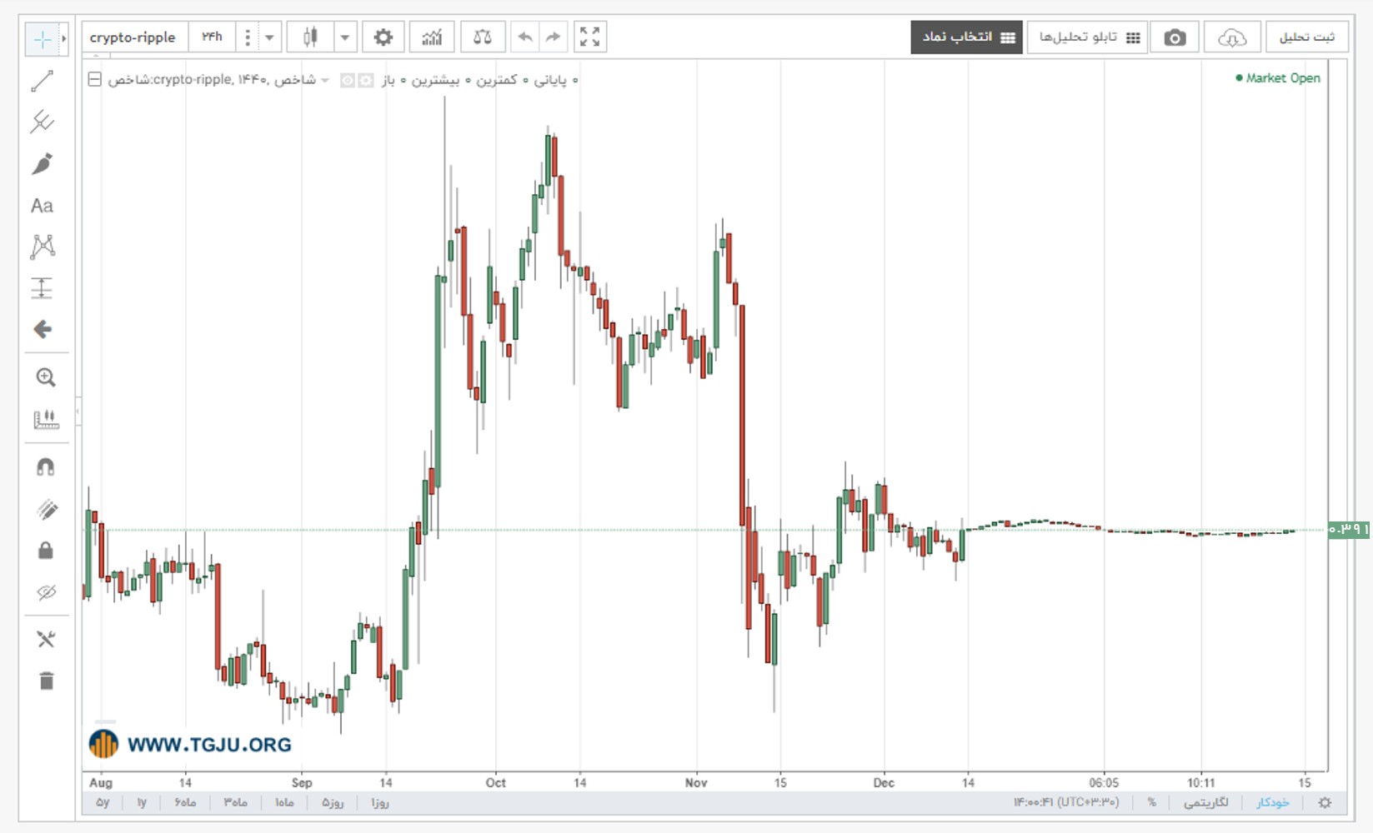This screenshot has width=1373, height=833.
Task: Expand the legend series dropdown arrow
Action: (325, 81)
